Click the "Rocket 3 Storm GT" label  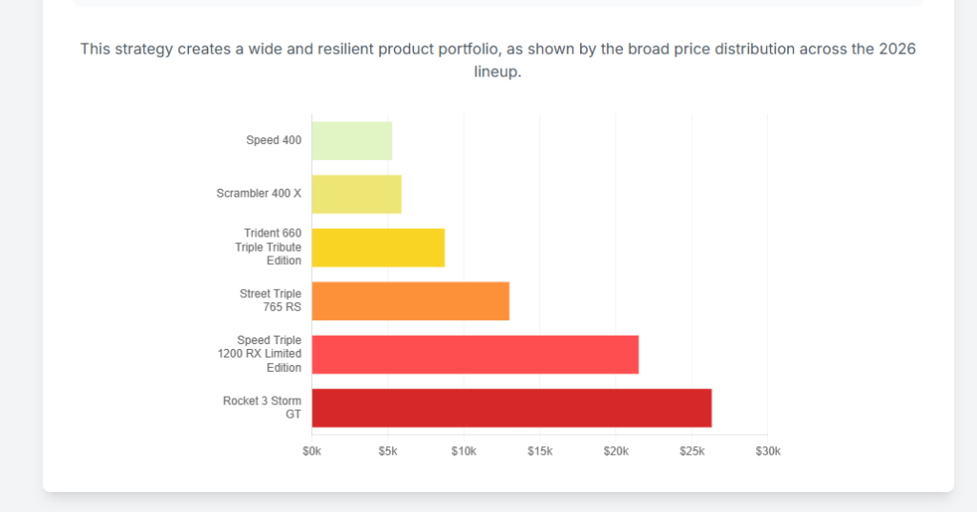[x=262, y=407]
